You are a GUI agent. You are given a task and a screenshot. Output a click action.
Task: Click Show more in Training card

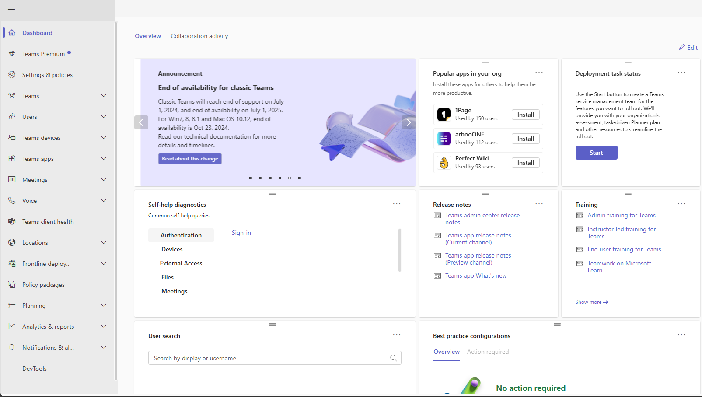coord(592,302)
